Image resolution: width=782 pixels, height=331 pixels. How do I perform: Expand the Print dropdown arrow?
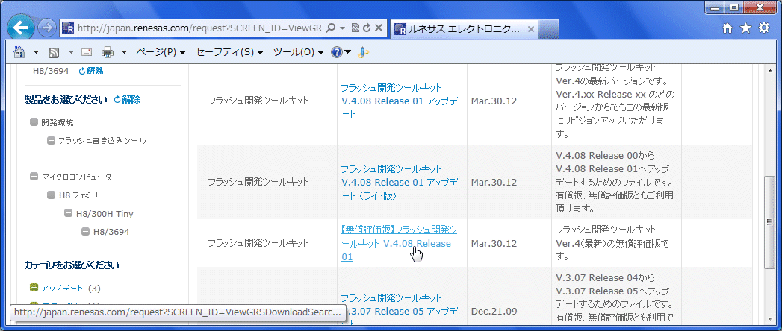coord(124,52)
